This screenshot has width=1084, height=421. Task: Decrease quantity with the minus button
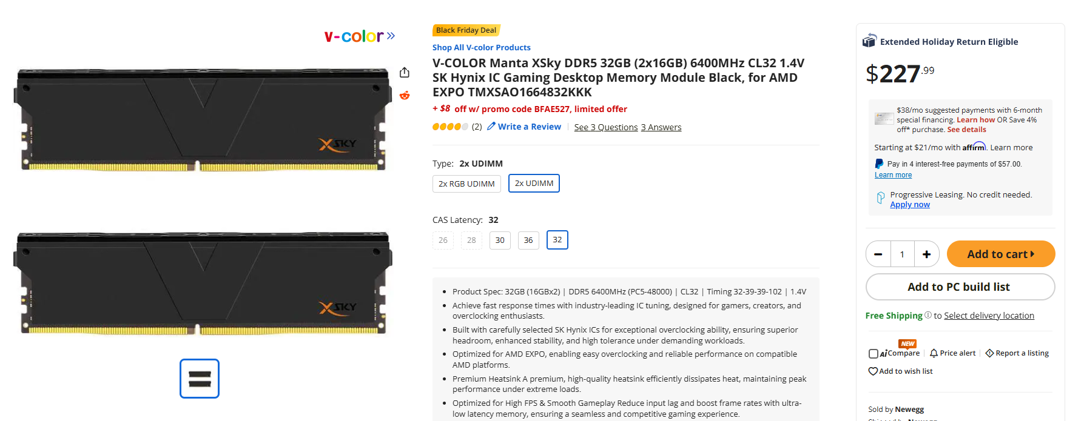click(878, 254)
